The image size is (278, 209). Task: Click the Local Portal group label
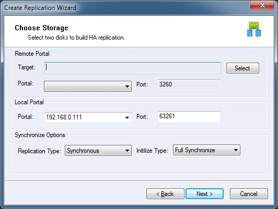29,102
